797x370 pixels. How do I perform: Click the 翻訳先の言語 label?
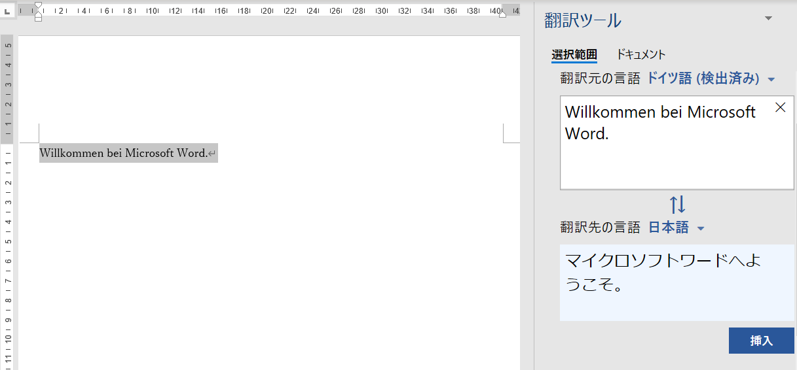click(600, 227)
